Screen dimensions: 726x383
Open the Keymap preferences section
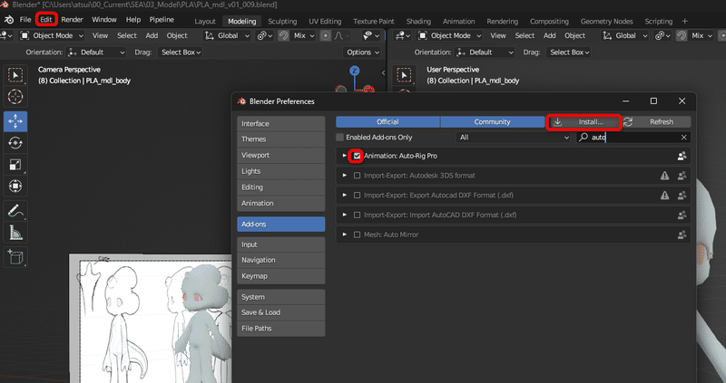(281, 276)
